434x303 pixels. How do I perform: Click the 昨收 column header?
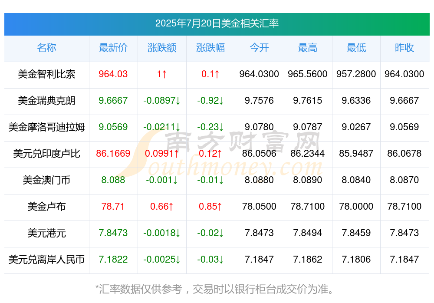pos(404,48)
